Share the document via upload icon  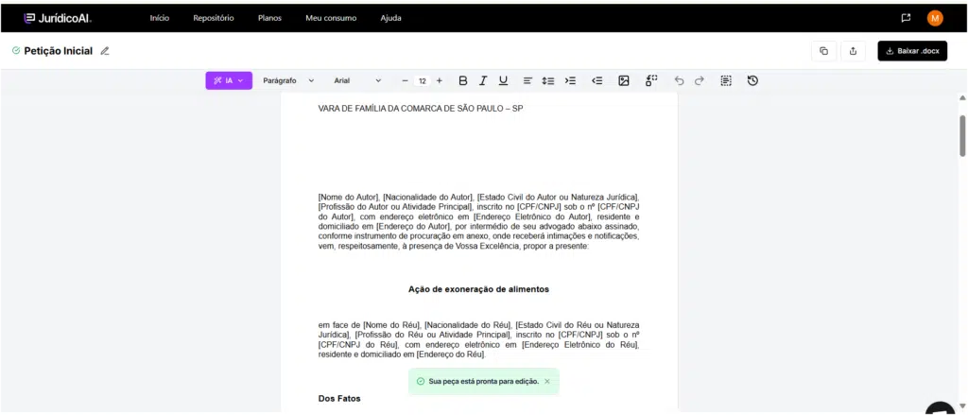coord(854,51)
